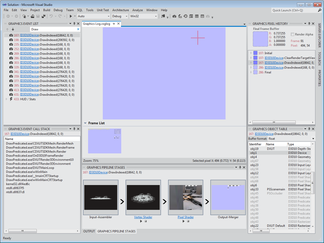The height and width of the screenshot is (243, 324).
Task: Open the Graphics Pixel History clock icon
Action: (186, 16)
